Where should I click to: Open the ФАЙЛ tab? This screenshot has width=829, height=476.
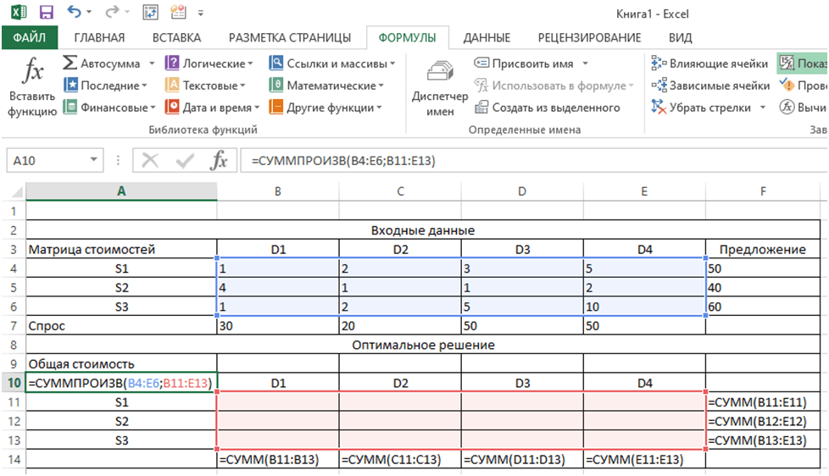(30, 37)
